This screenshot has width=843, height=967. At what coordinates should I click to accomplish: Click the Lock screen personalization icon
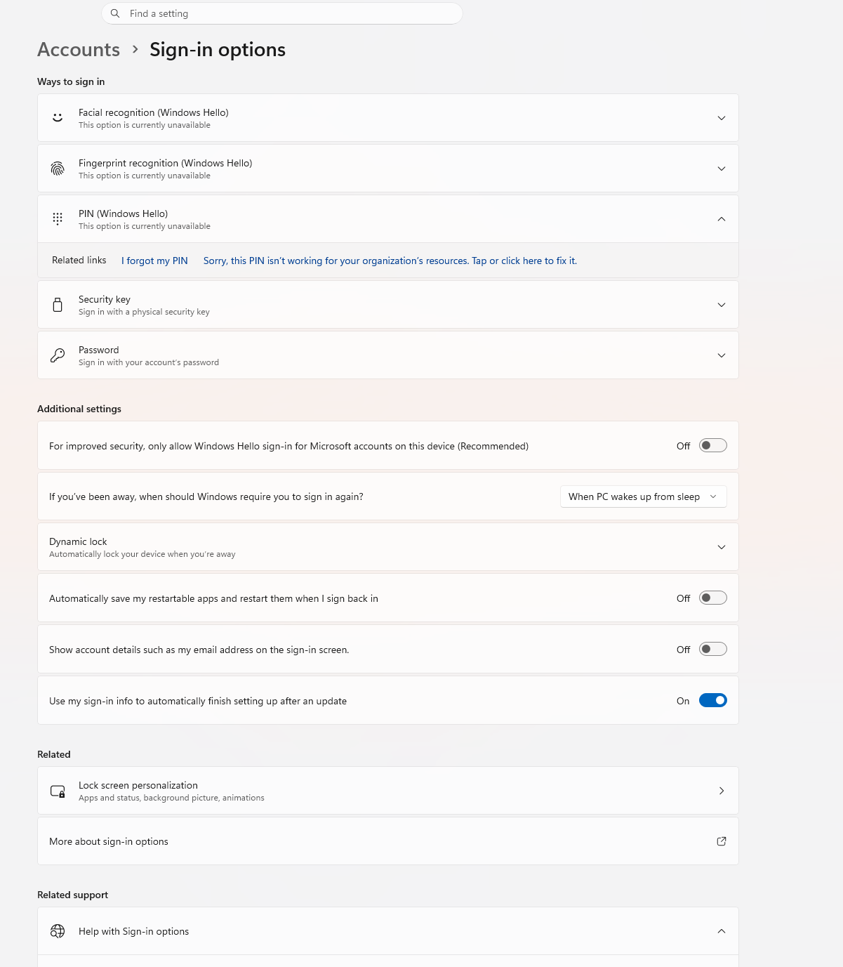coord(58,791)
